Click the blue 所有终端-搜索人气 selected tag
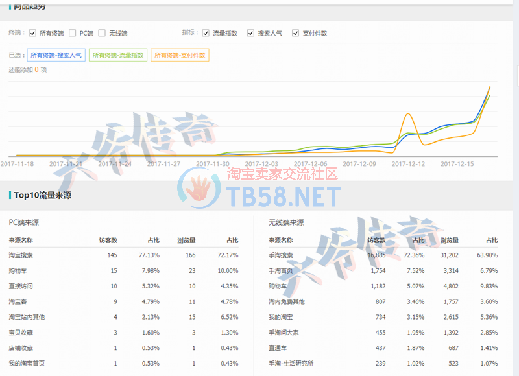Image resolution: width=519 pixels, height=376 pixels. 55,56
